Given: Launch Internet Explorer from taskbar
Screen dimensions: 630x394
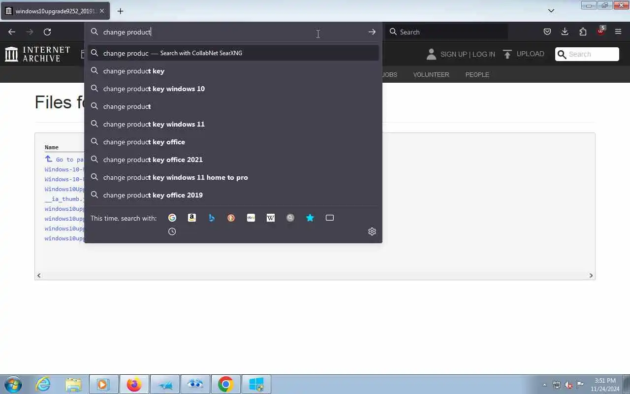Looking at the screenshot, I should (43, 384).
